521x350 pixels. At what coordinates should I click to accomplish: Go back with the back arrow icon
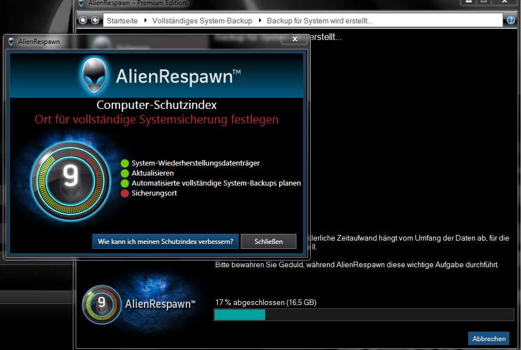click(95, 21)
